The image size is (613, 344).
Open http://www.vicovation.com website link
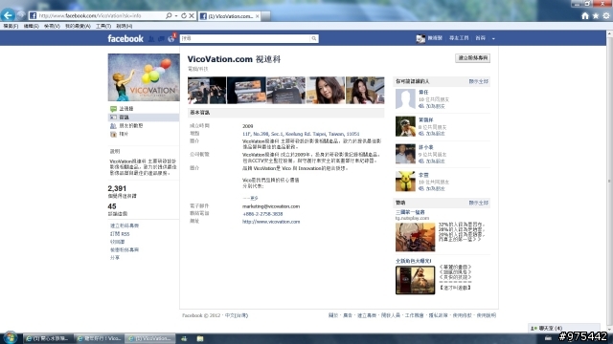(271, 222)
